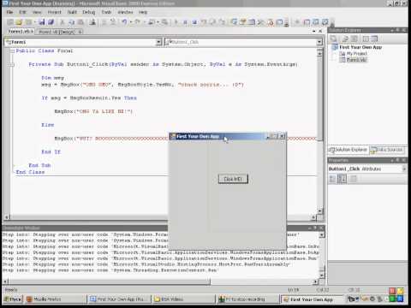Click Categorized icon in Properties panel
The width and height of the screenshot is (411, 308).
333,179
